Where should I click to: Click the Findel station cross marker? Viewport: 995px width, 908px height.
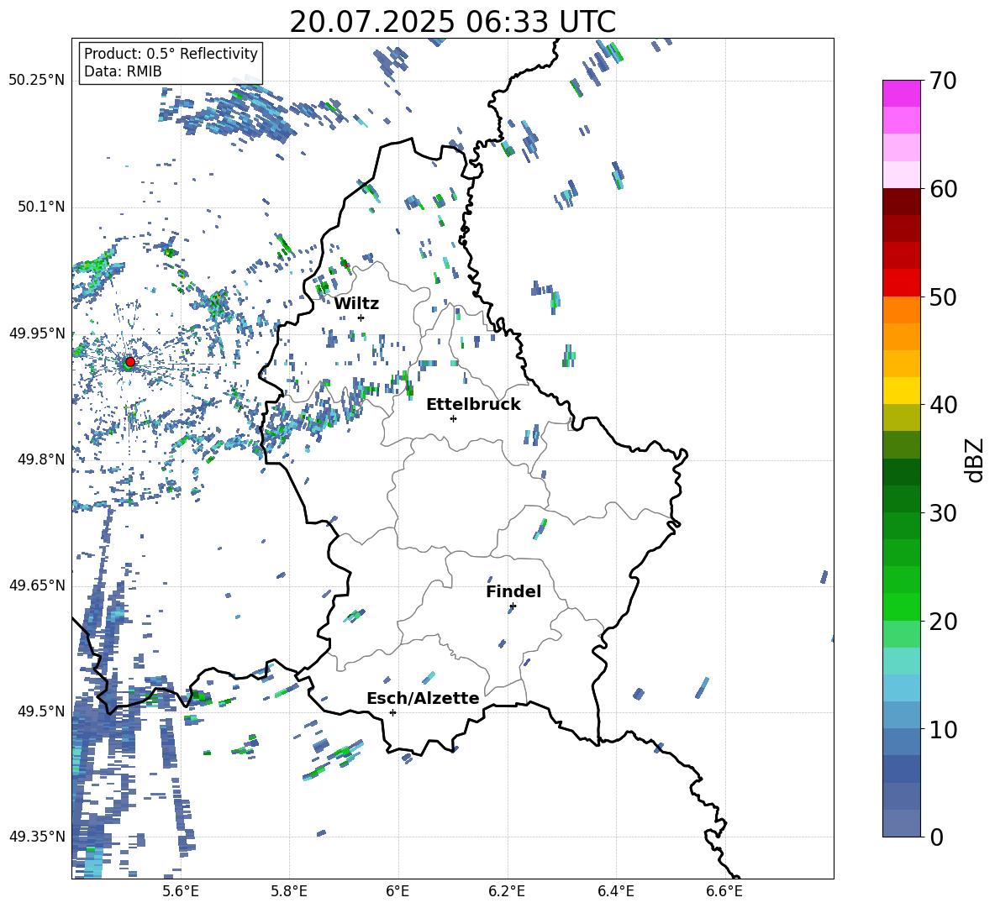(513, 606)
